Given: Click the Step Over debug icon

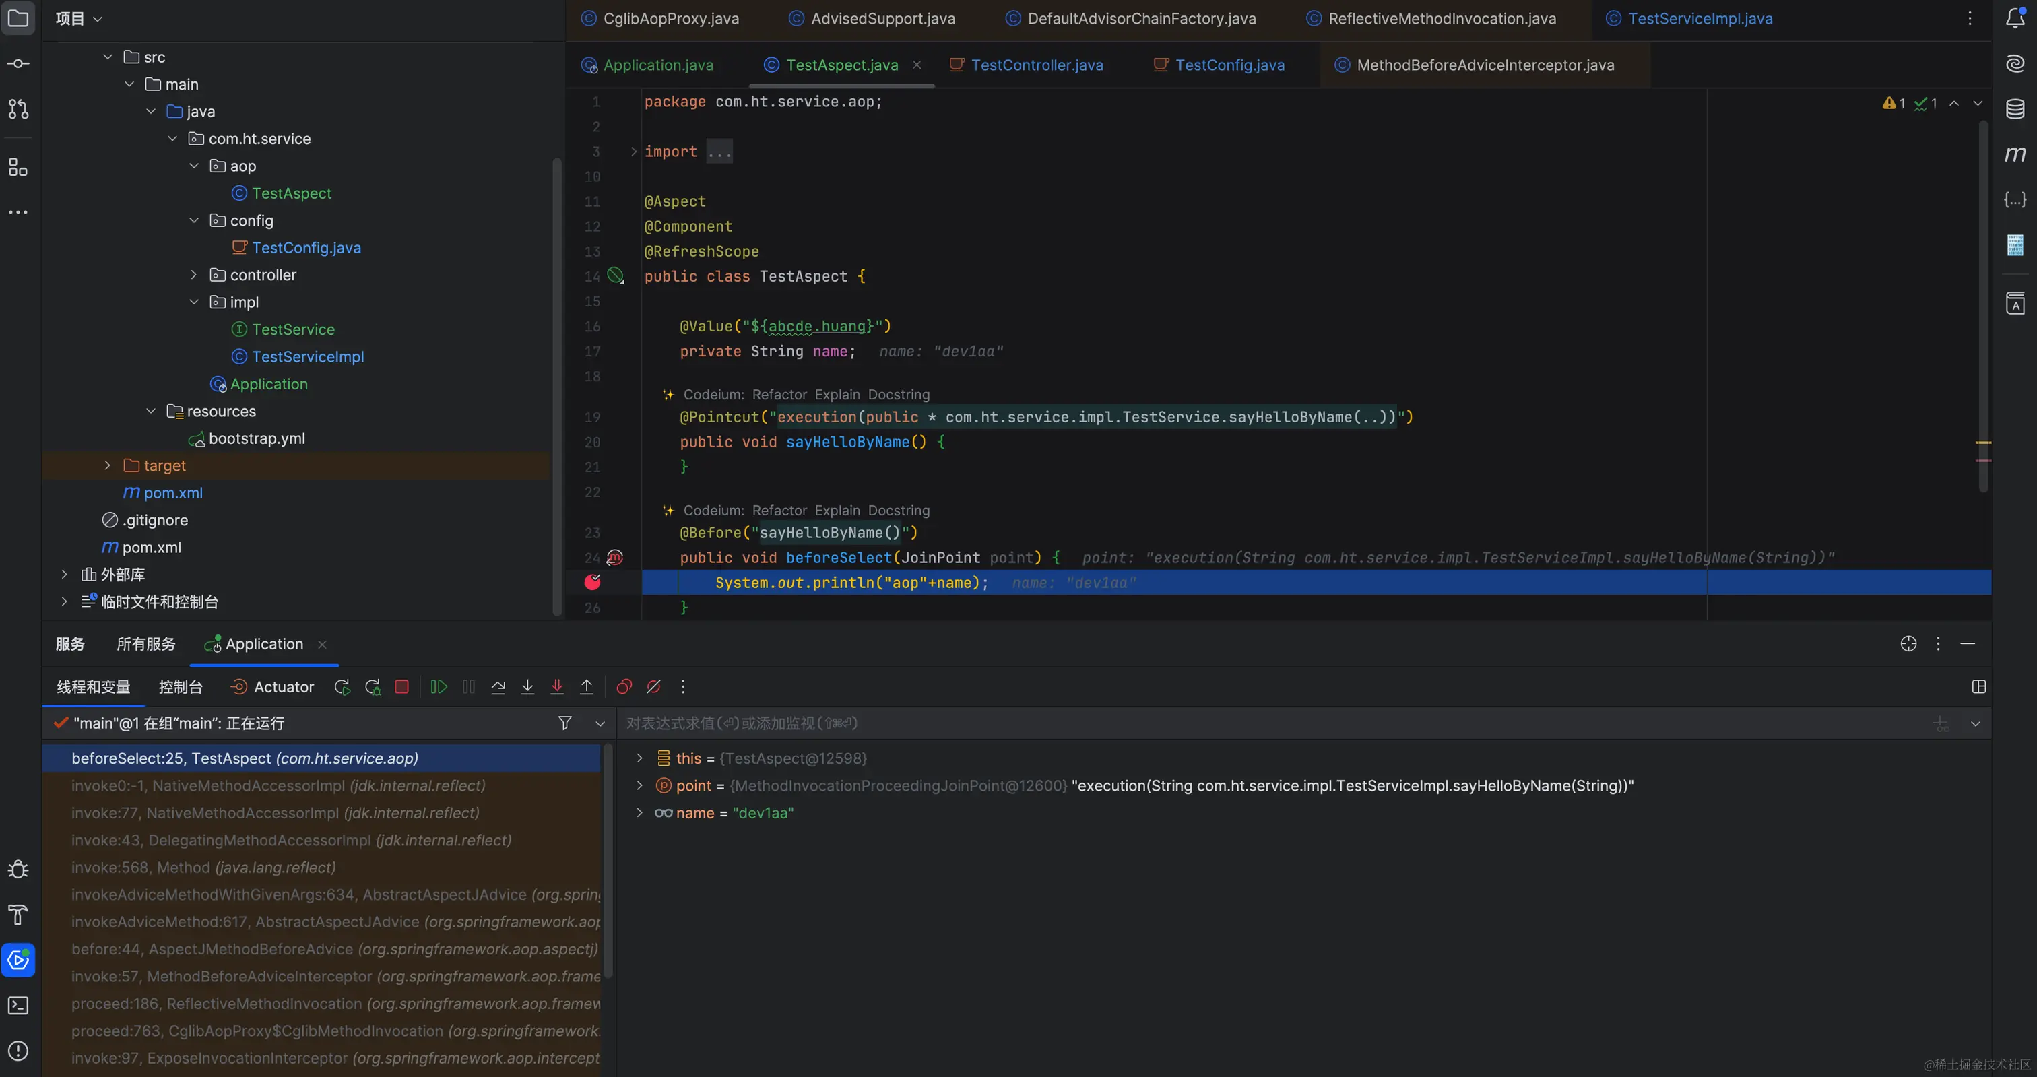Looking at the screenshot, I should click(x=498, y=686).
